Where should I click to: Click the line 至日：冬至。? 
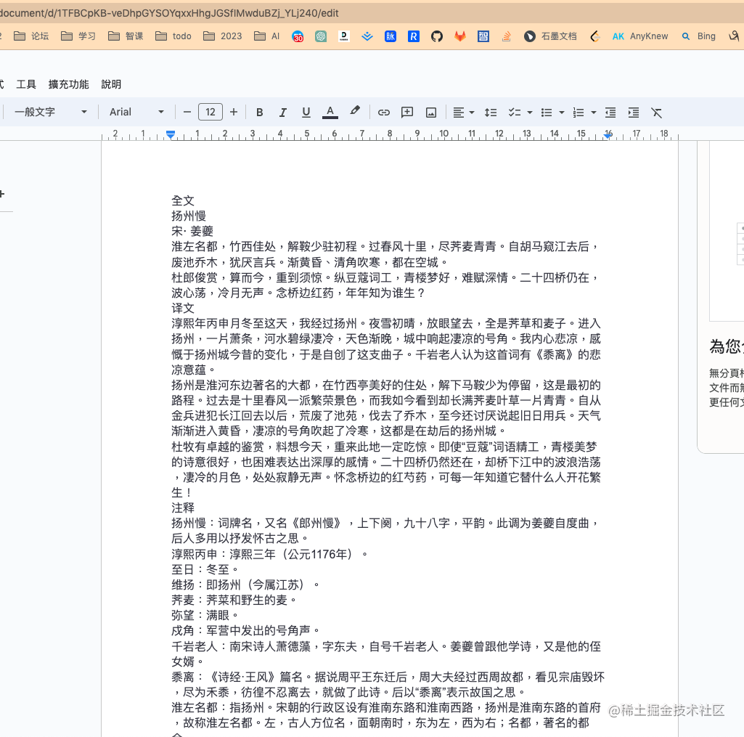[205, 569]
